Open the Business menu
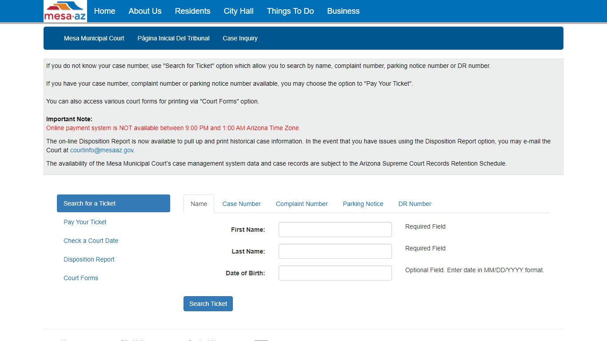 (x=343, y=11)
